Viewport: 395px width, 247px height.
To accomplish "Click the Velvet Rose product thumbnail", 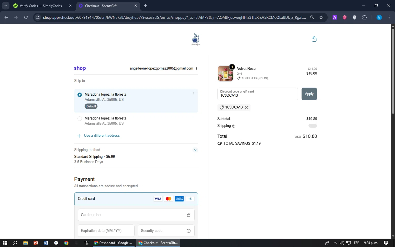I will 225,73.
